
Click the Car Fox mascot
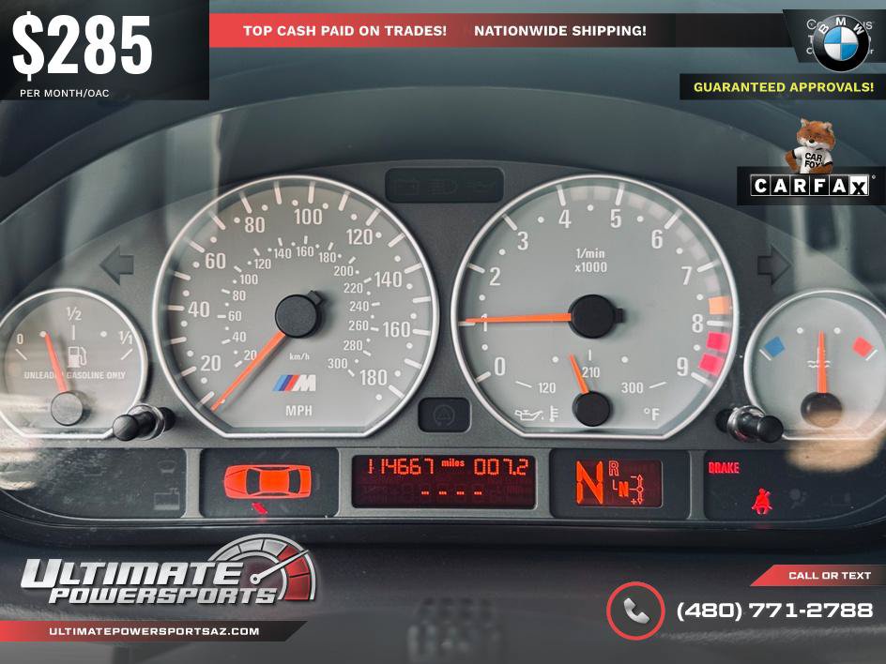coord(812,145)
